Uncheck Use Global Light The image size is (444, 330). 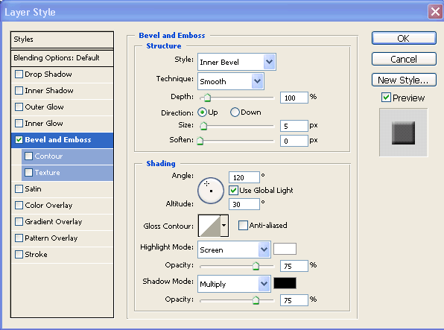(233, 191)
